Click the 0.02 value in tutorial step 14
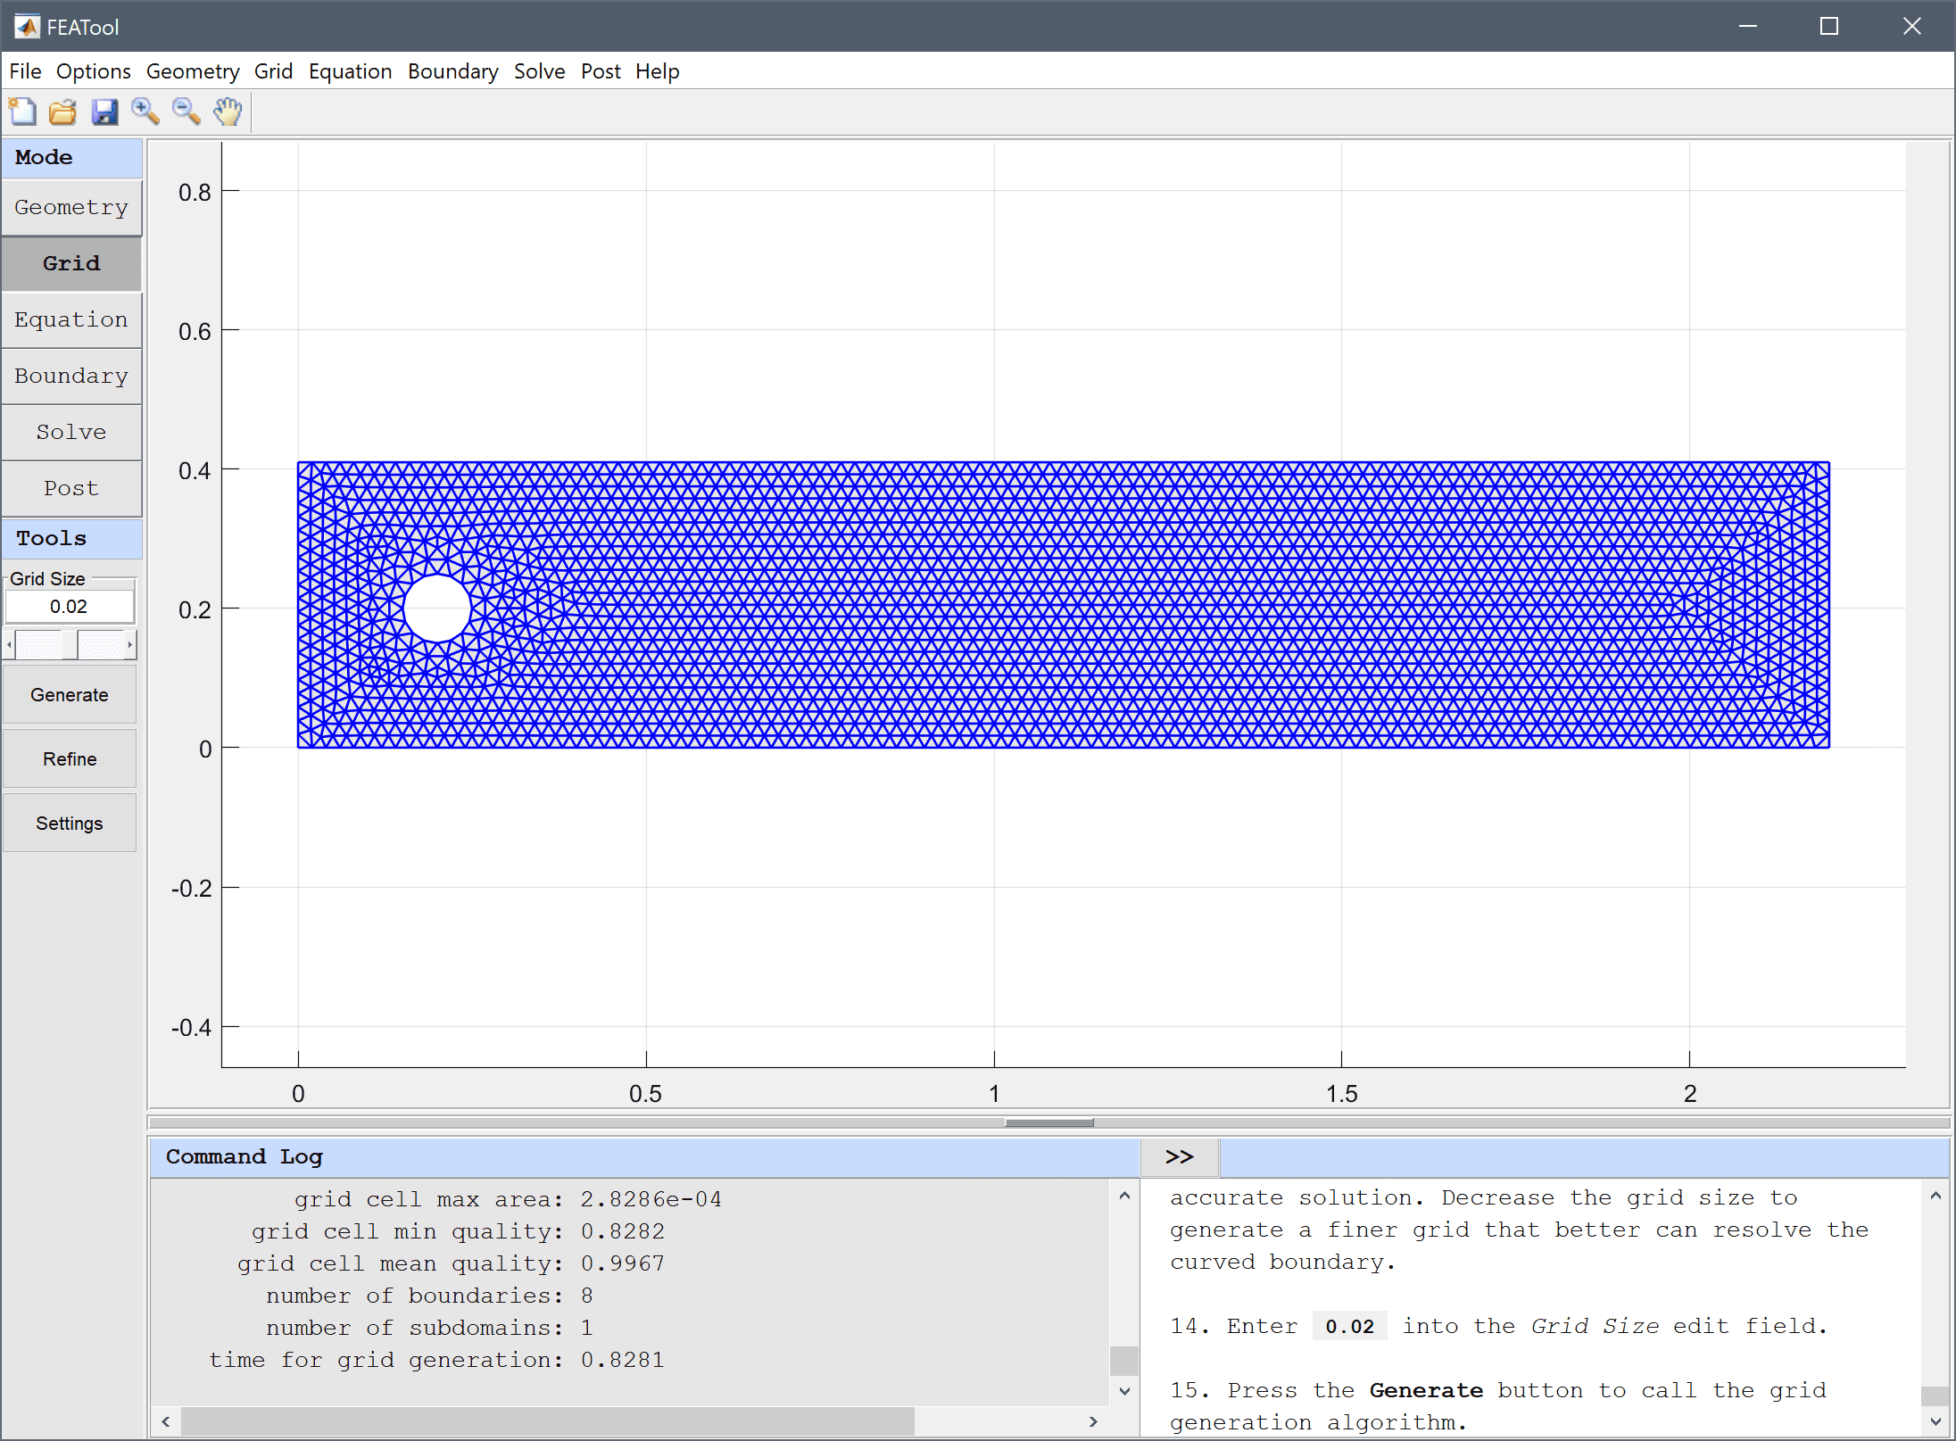 click(x=1349, y=1327)
